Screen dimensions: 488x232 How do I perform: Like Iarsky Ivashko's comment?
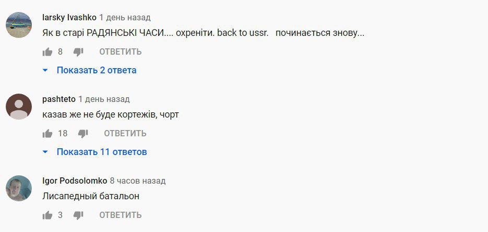click(47, 51)
